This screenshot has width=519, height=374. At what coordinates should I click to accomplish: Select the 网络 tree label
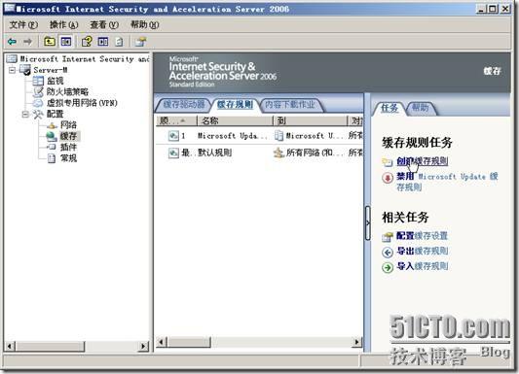68,125
